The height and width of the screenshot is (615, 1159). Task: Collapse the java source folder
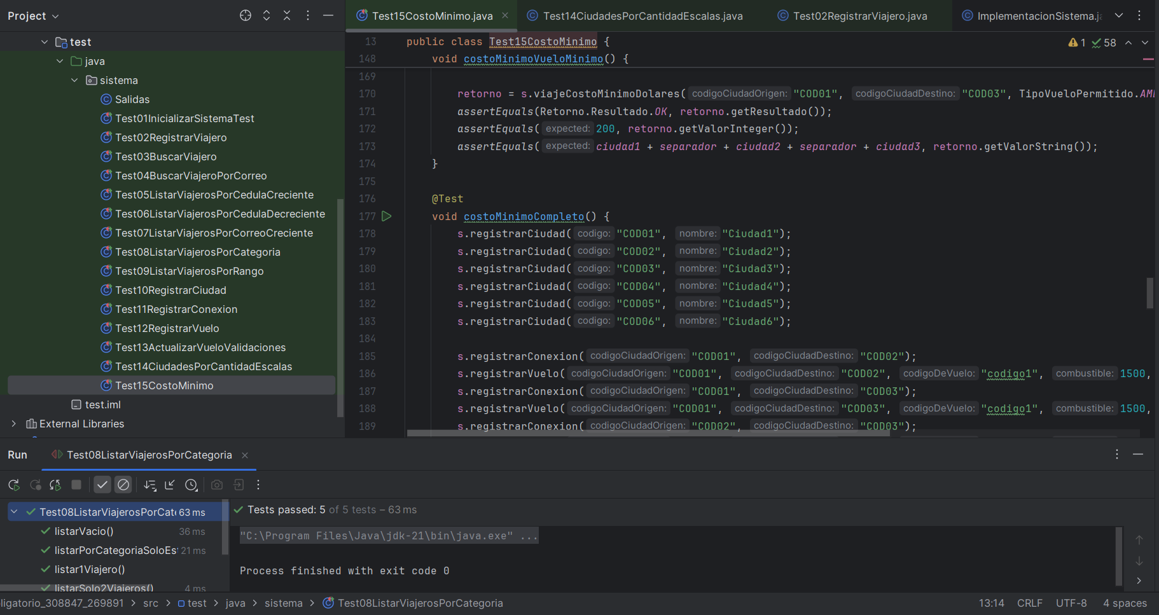[60, 61]
